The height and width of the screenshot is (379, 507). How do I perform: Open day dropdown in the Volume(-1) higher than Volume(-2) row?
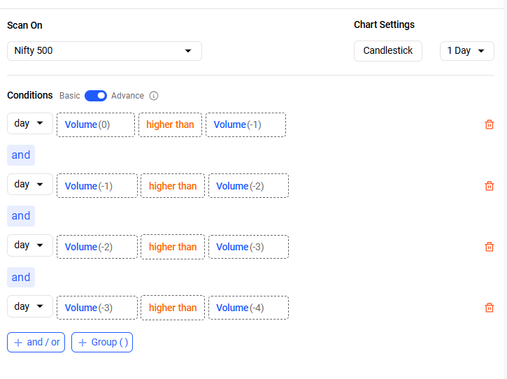[30, 185]
